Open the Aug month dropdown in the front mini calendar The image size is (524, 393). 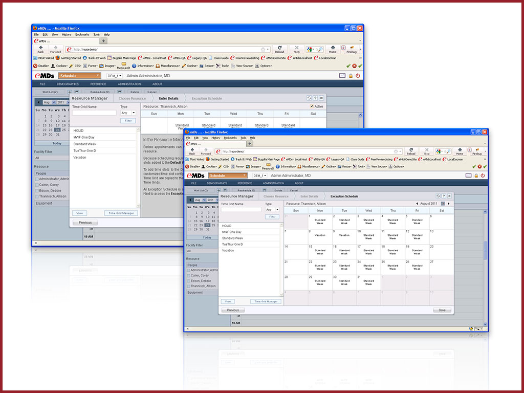point(200,200)
